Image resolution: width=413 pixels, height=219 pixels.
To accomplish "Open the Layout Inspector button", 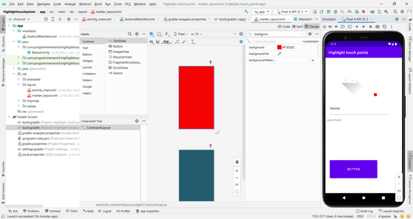I will click(391, 211).
